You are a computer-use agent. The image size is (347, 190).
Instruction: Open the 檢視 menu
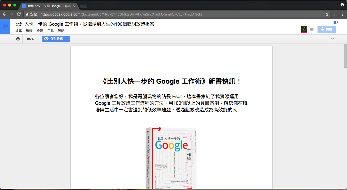coord(40,31)
